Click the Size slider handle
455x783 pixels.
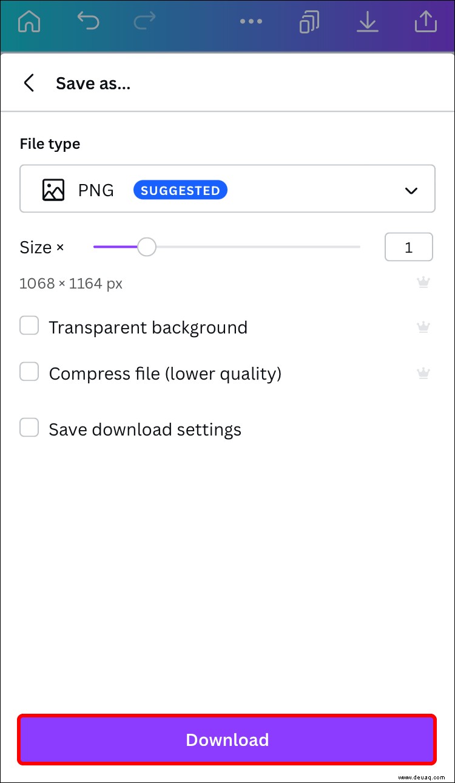coord(146,247)
